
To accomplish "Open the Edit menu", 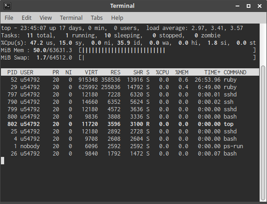I will pos(27,18).
